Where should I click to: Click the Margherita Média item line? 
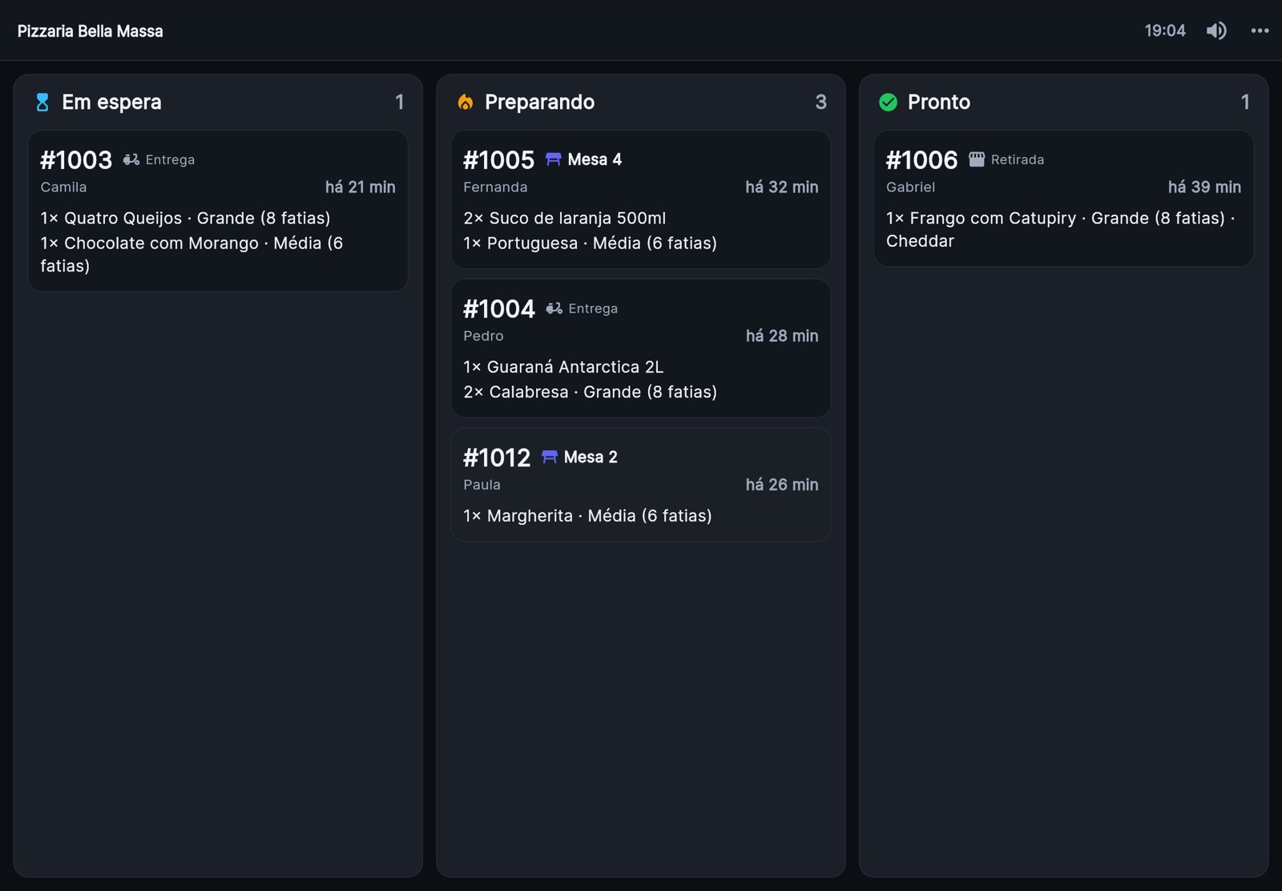[587, 516]
